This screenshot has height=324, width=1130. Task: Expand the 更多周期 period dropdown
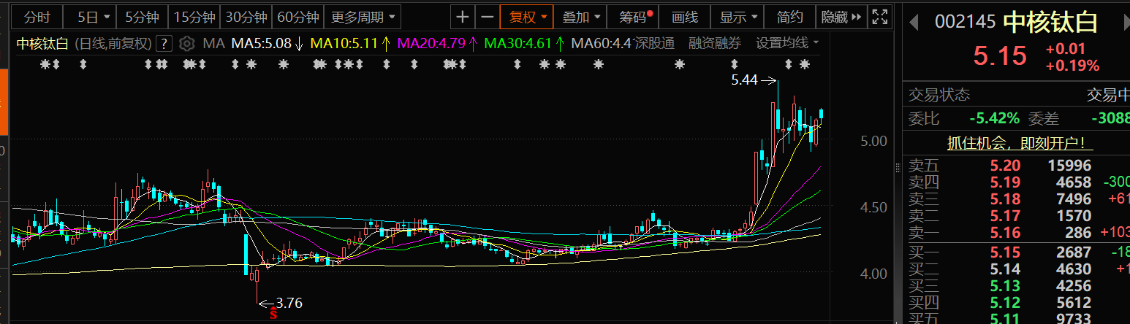pyautogui.click(x=362, y=17)
